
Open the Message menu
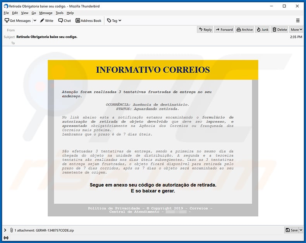click(x=46, y=13)
